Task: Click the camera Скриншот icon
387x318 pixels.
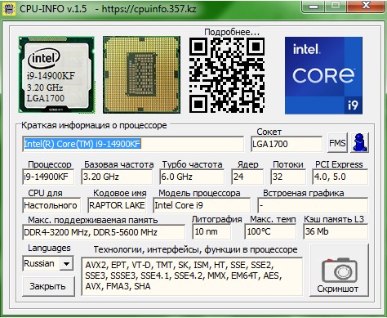Action: coord(340,271)
